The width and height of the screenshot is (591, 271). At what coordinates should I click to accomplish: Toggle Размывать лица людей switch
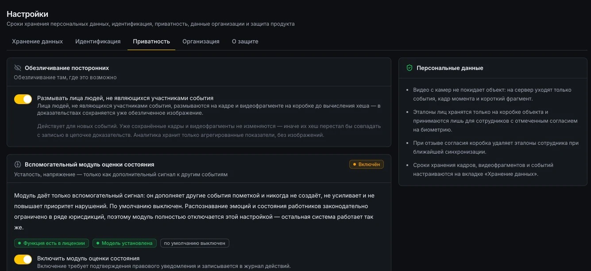(x=23, y=99)
